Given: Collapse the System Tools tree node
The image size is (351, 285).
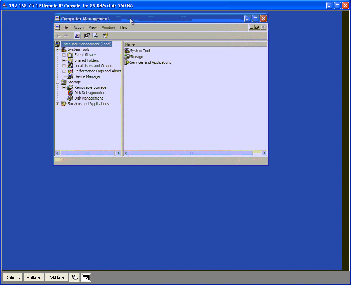Looking at the screenshot, I should (58, 50).
